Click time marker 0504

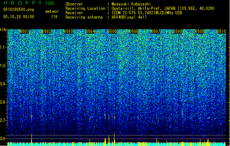click(x=90, y=31)
